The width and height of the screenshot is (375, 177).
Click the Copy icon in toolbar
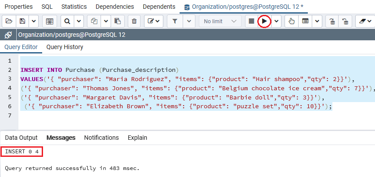pos(94,21)
